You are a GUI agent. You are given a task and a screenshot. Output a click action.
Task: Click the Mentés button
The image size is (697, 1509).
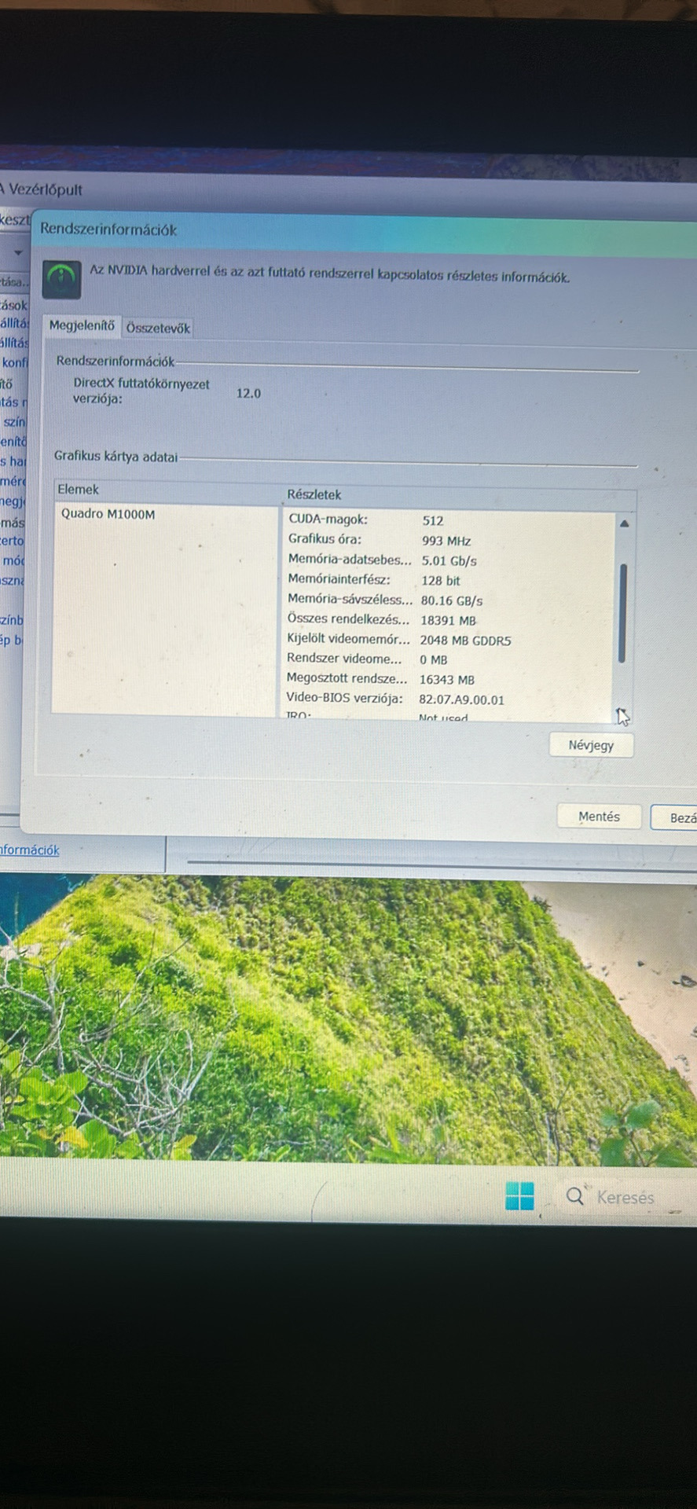[599, 817]
